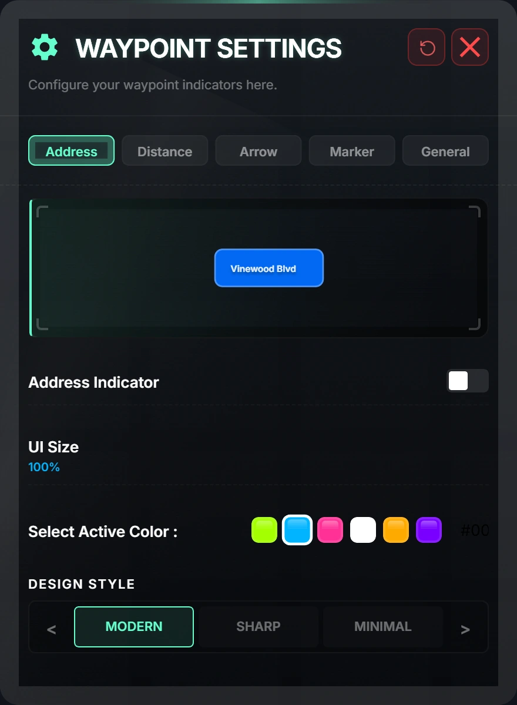Select the purple active color swatch
517x705 pixels.
click(429, 530)
